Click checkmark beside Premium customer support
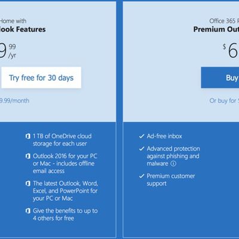The width and height of the screenshot is (239, 239). point(142,176)
